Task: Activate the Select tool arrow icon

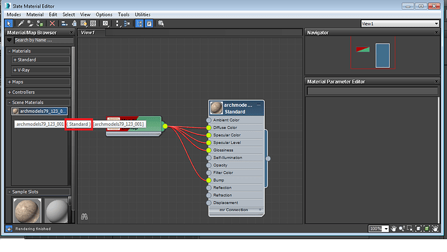Action: click(8, 24)
